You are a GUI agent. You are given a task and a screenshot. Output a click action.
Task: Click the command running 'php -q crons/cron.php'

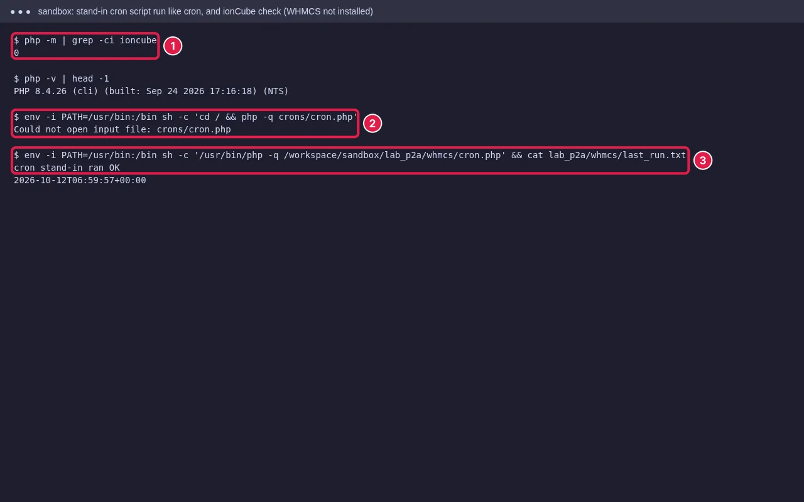click(185, 117)
